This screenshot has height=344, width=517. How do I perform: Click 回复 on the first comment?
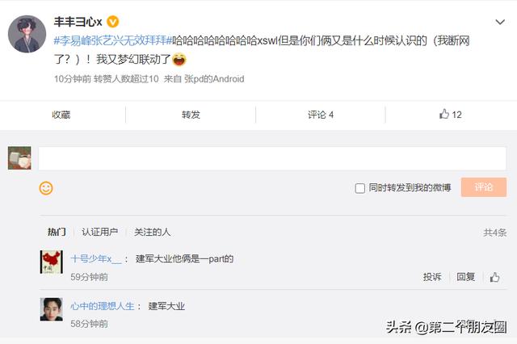pos(465,277)
